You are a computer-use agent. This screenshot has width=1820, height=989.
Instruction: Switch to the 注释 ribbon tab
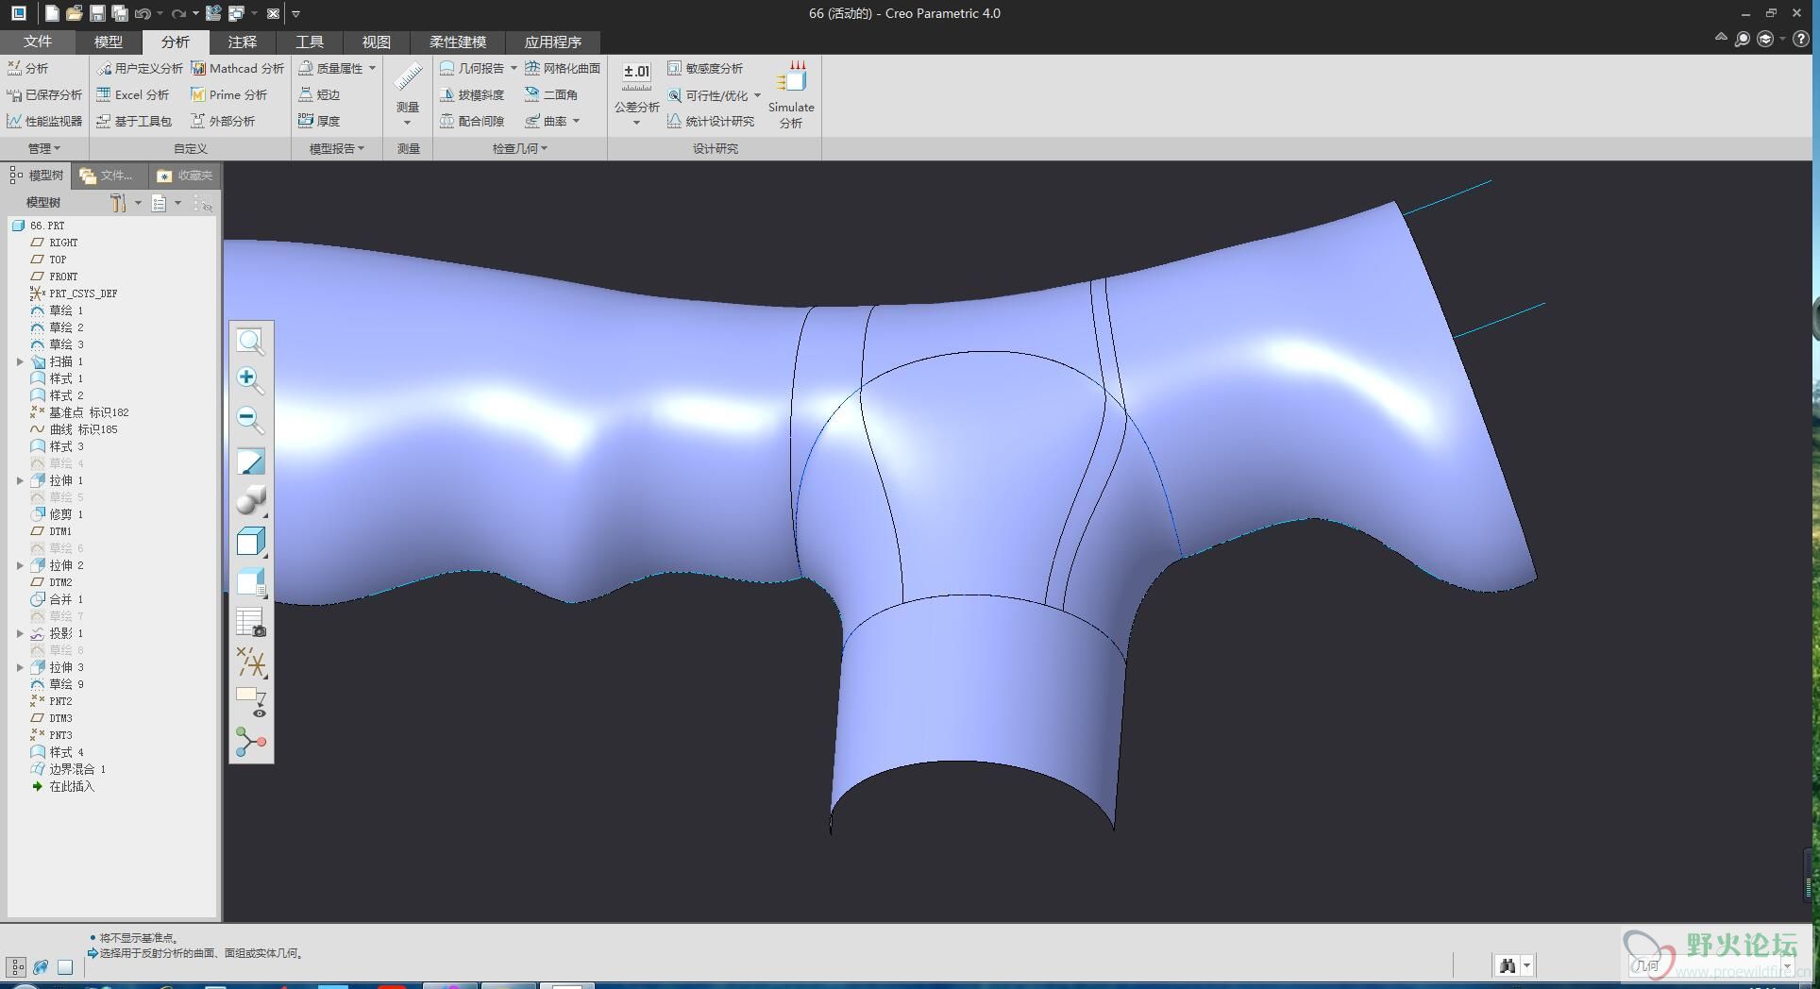click(x=243, y=42)
